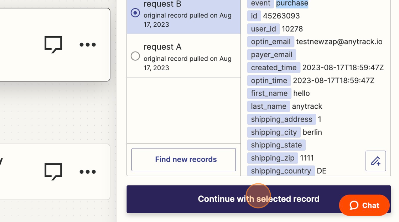The width and height of the screenshot is (399, 222).
Task: Click Continue with selected record
Action: [259, 199]
